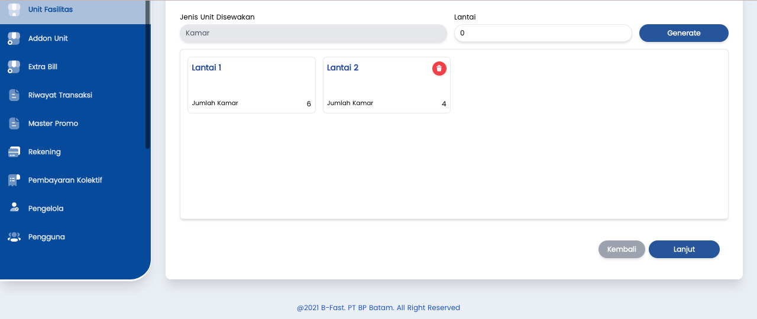Click the Extra Bill sidebar icon
The width and height of the screenshot is (757, 319).
(14, 67)
